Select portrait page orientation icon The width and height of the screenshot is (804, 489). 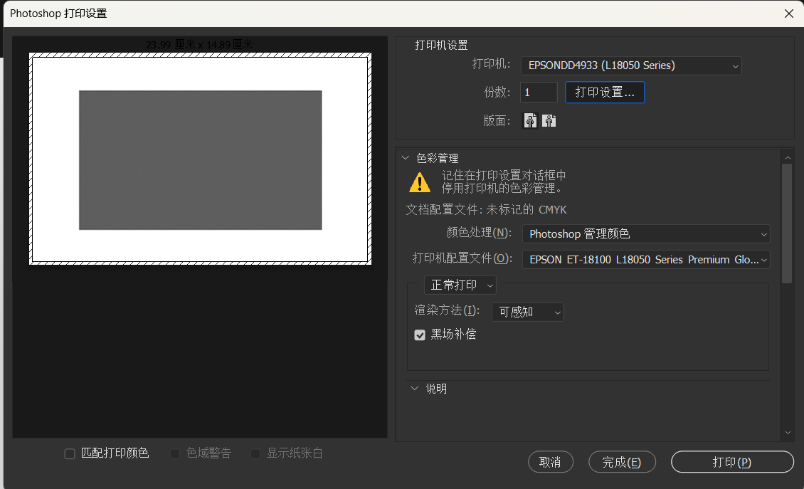(530, 121)
